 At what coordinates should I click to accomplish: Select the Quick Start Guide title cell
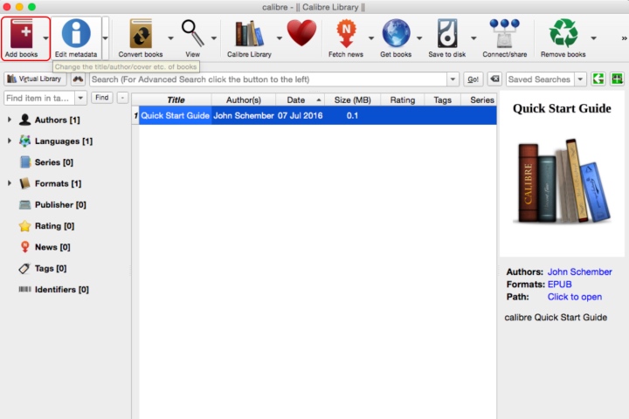pyautogui.click(x=176, y=115)
